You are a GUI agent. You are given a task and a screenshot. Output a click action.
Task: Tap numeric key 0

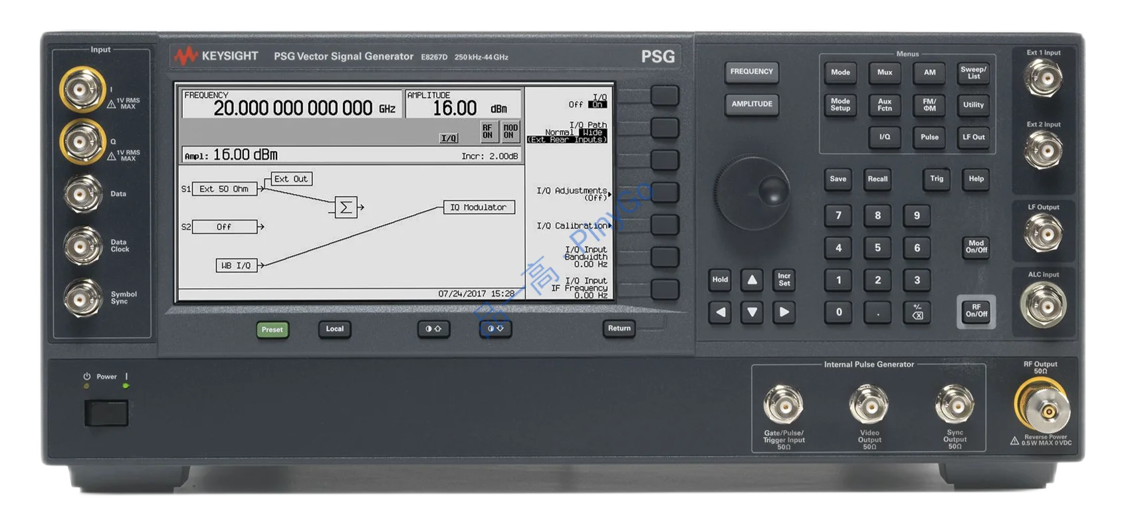click(x=838, y=312)
